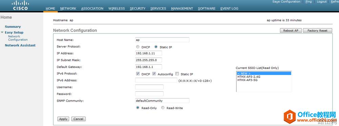Click the Username field
The image size is (339, 126).
pyautogui.click(x=149, y=87)
